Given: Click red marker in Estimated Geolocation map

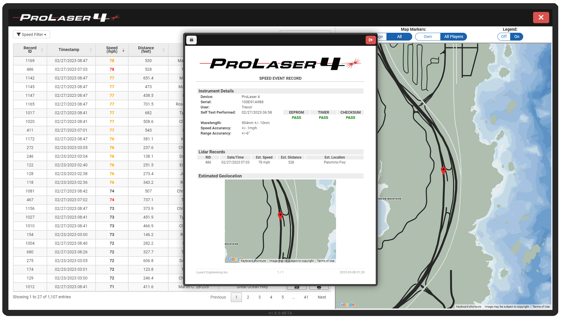Looking at the screenshot, I should point(280,215).
